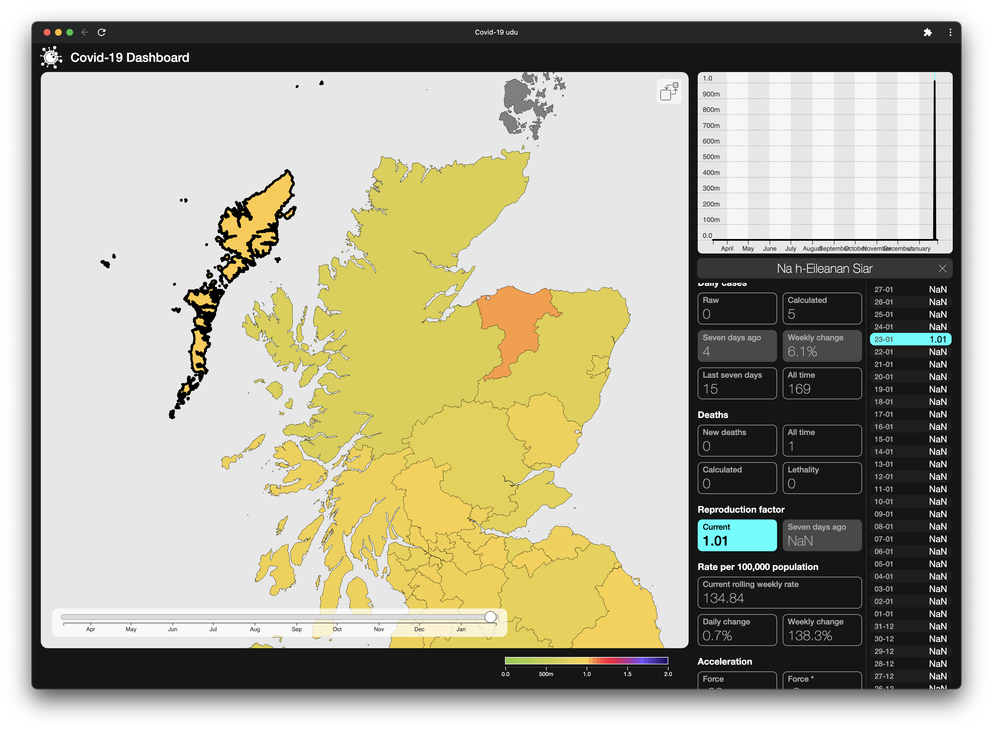Select the 01-01 date row
The height and width of the screenshot is (731, 993).
point(910,614)
